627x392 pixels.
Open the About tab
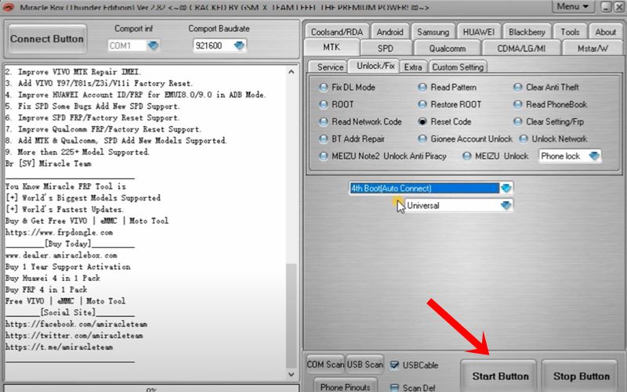[605, 32]
